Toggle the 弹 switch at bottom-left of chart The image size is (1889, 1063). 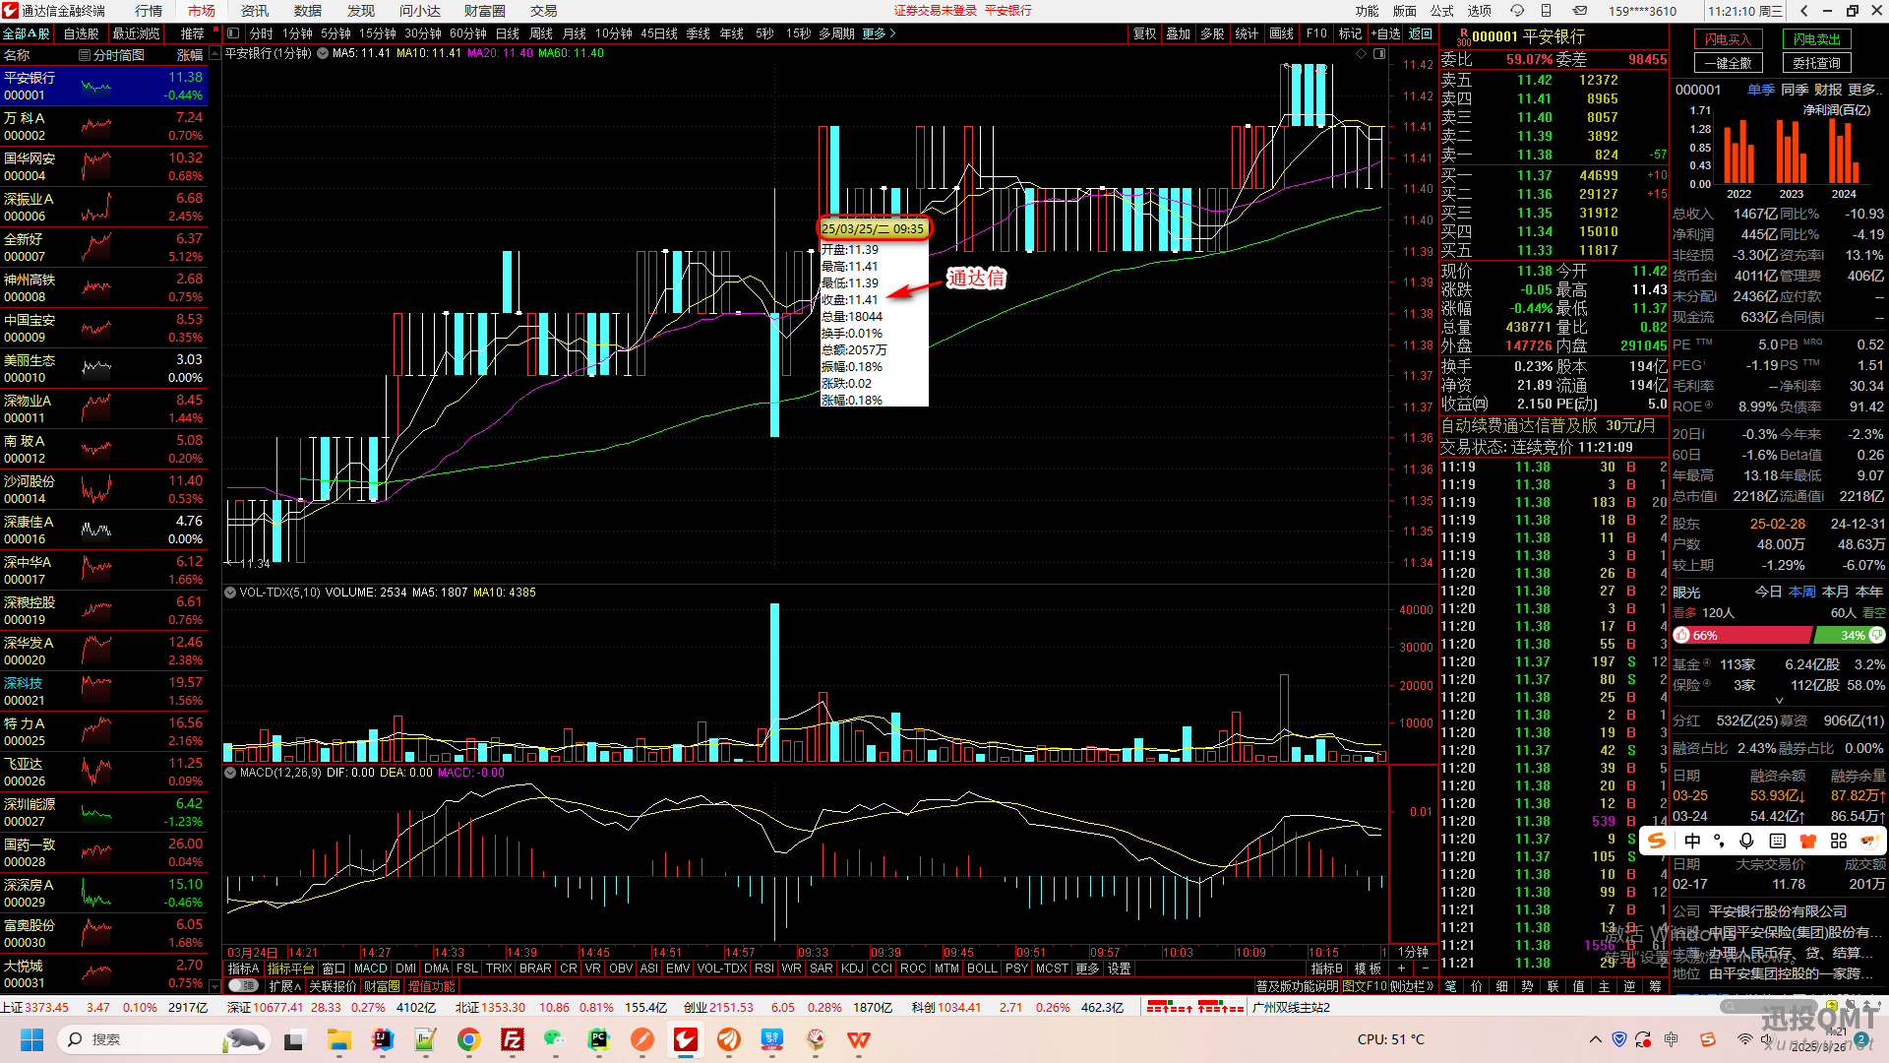coord(243,985)
